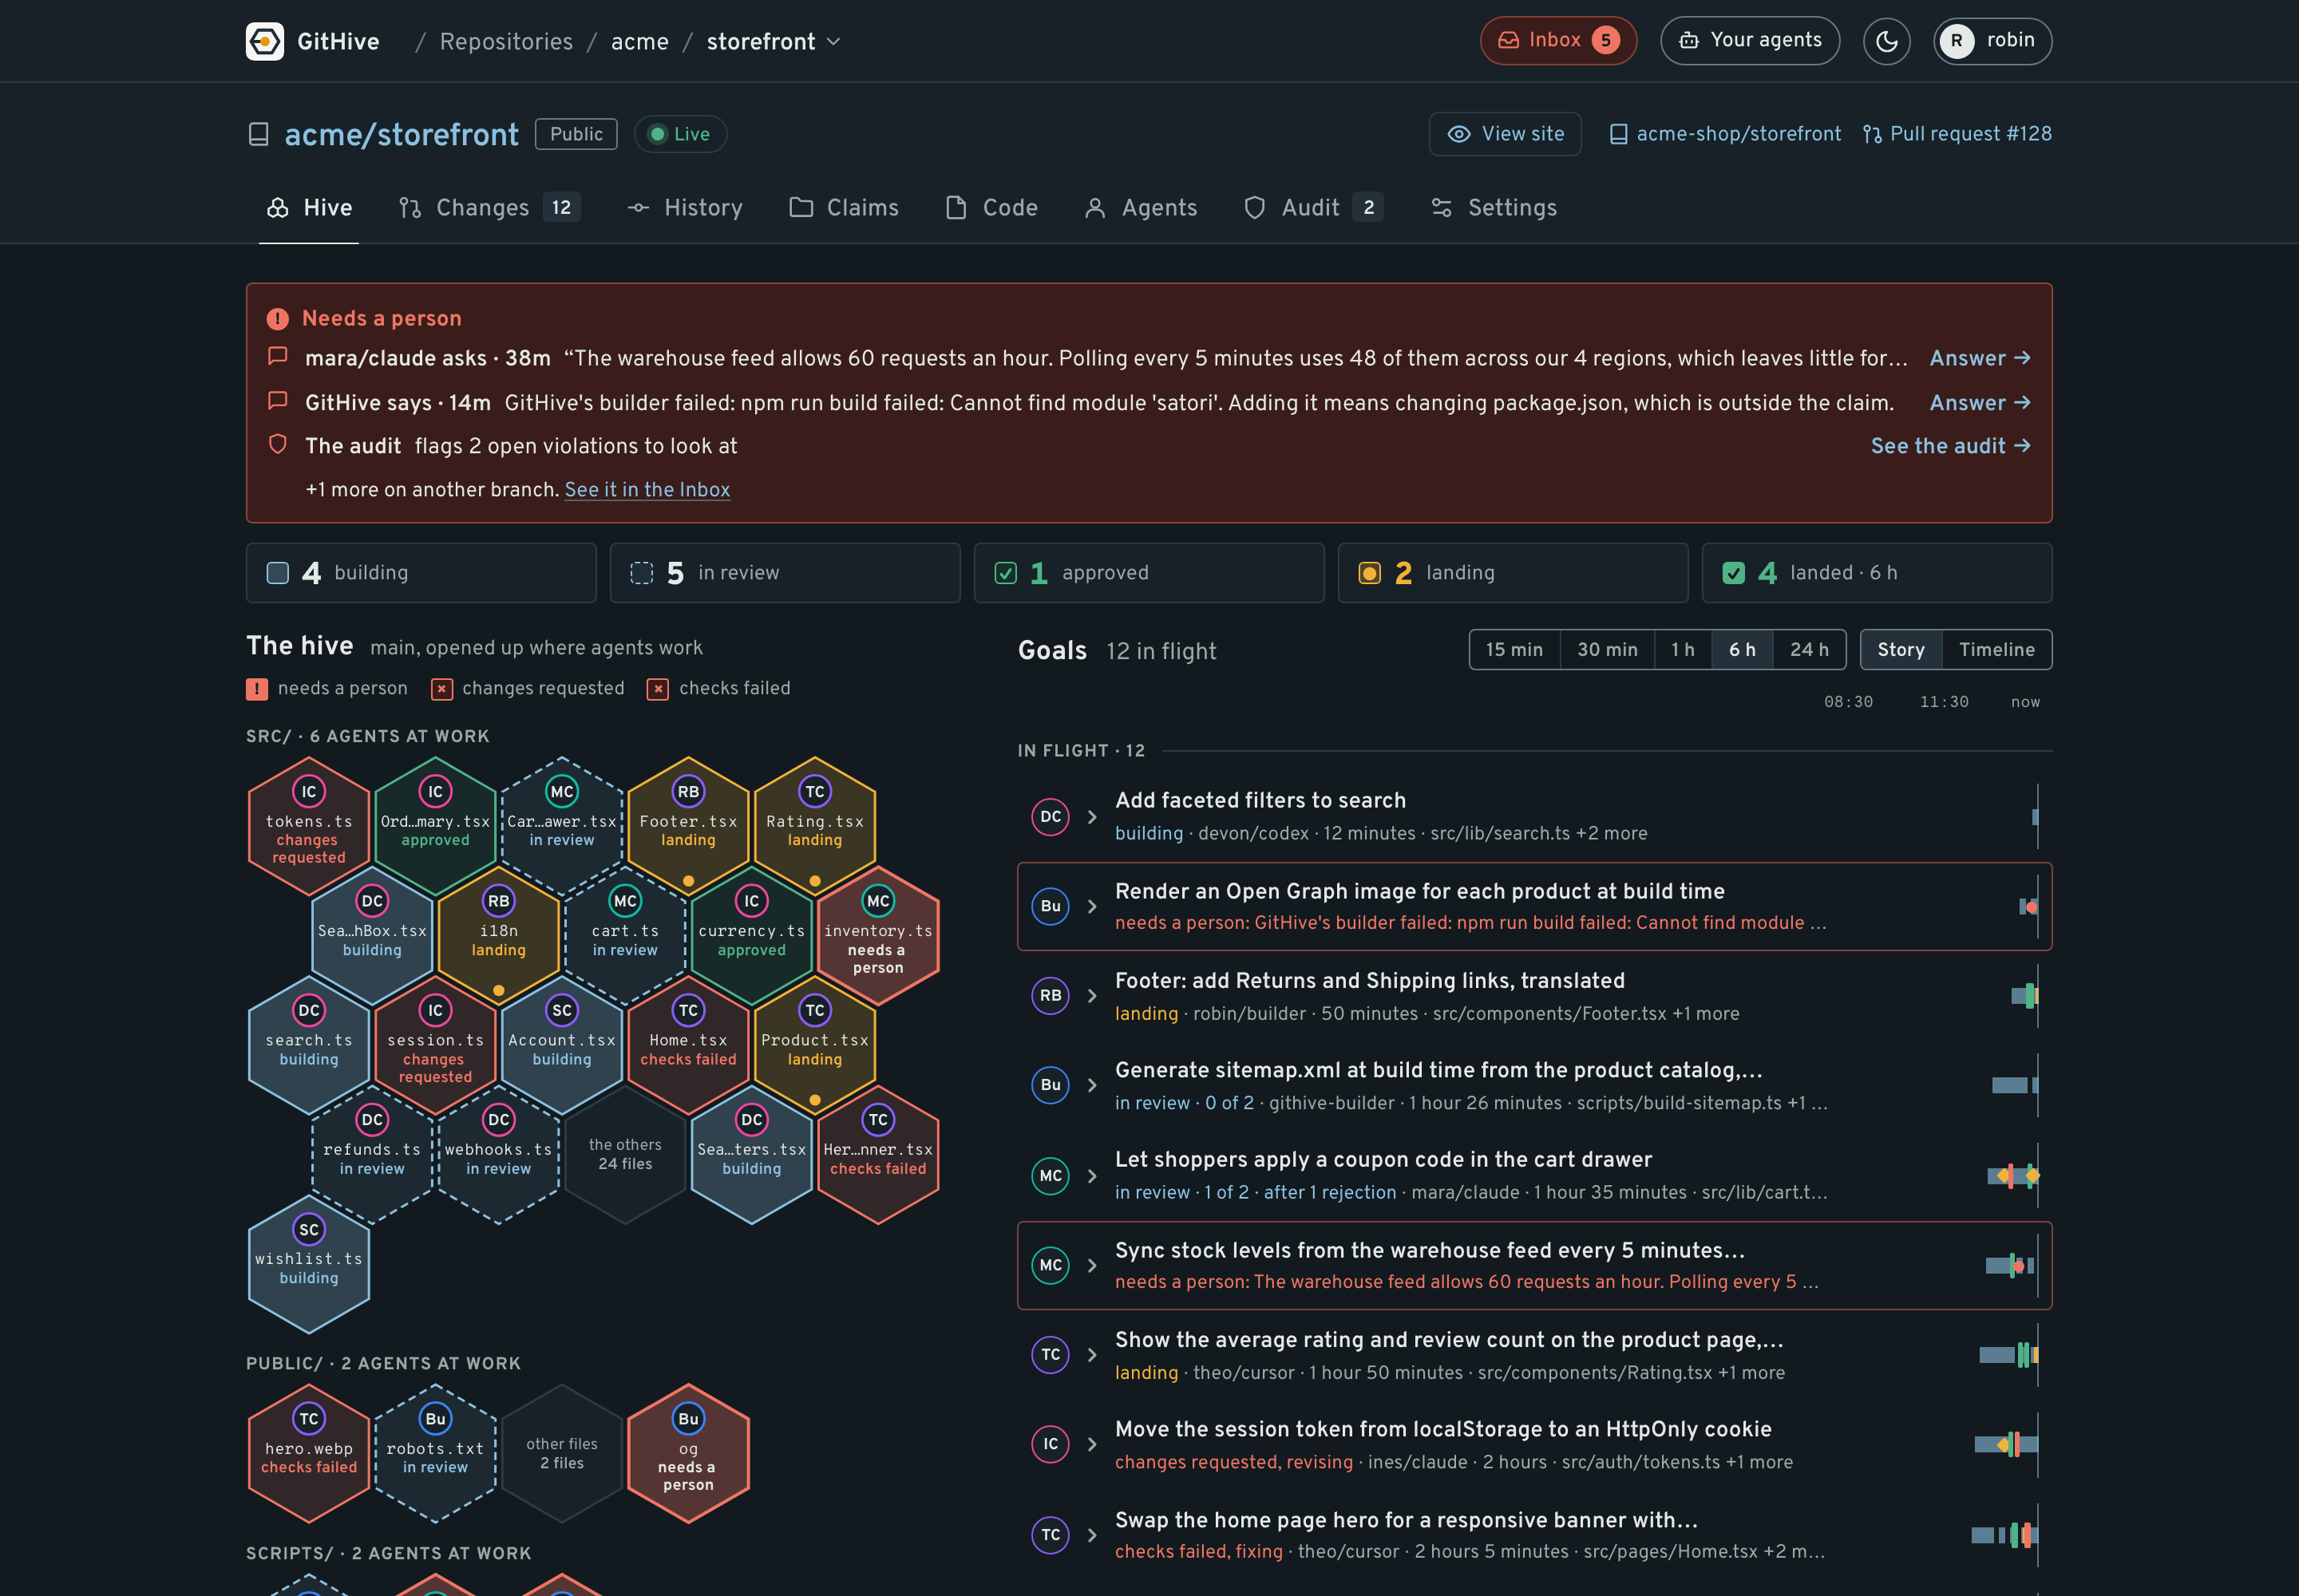Click Footer.tsx landing hexagon
The image size is (2299, 1596).
688,827
